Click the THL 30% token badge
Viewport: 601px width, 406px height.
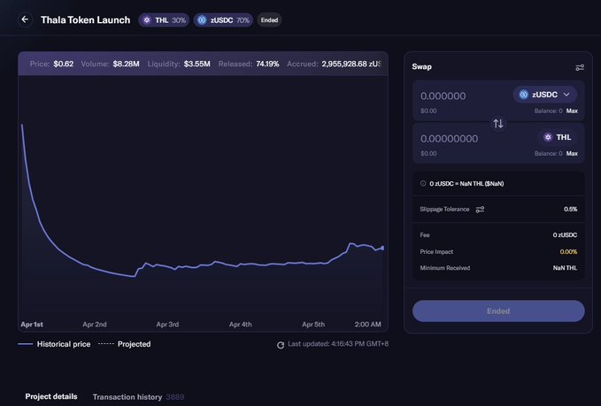tap(164, 20)
